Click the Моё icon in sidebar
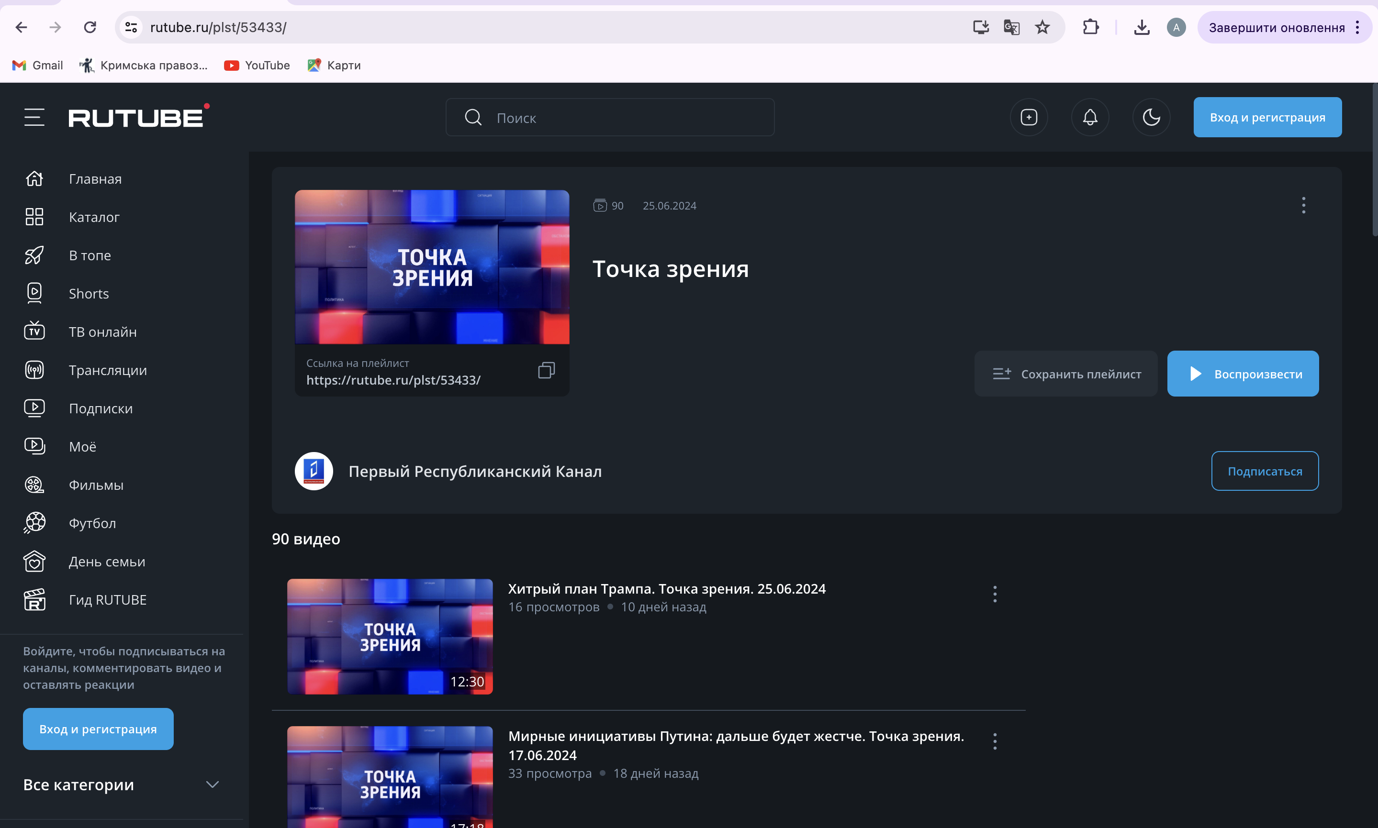Screen dimensions: 1378x828 [34, 446]
